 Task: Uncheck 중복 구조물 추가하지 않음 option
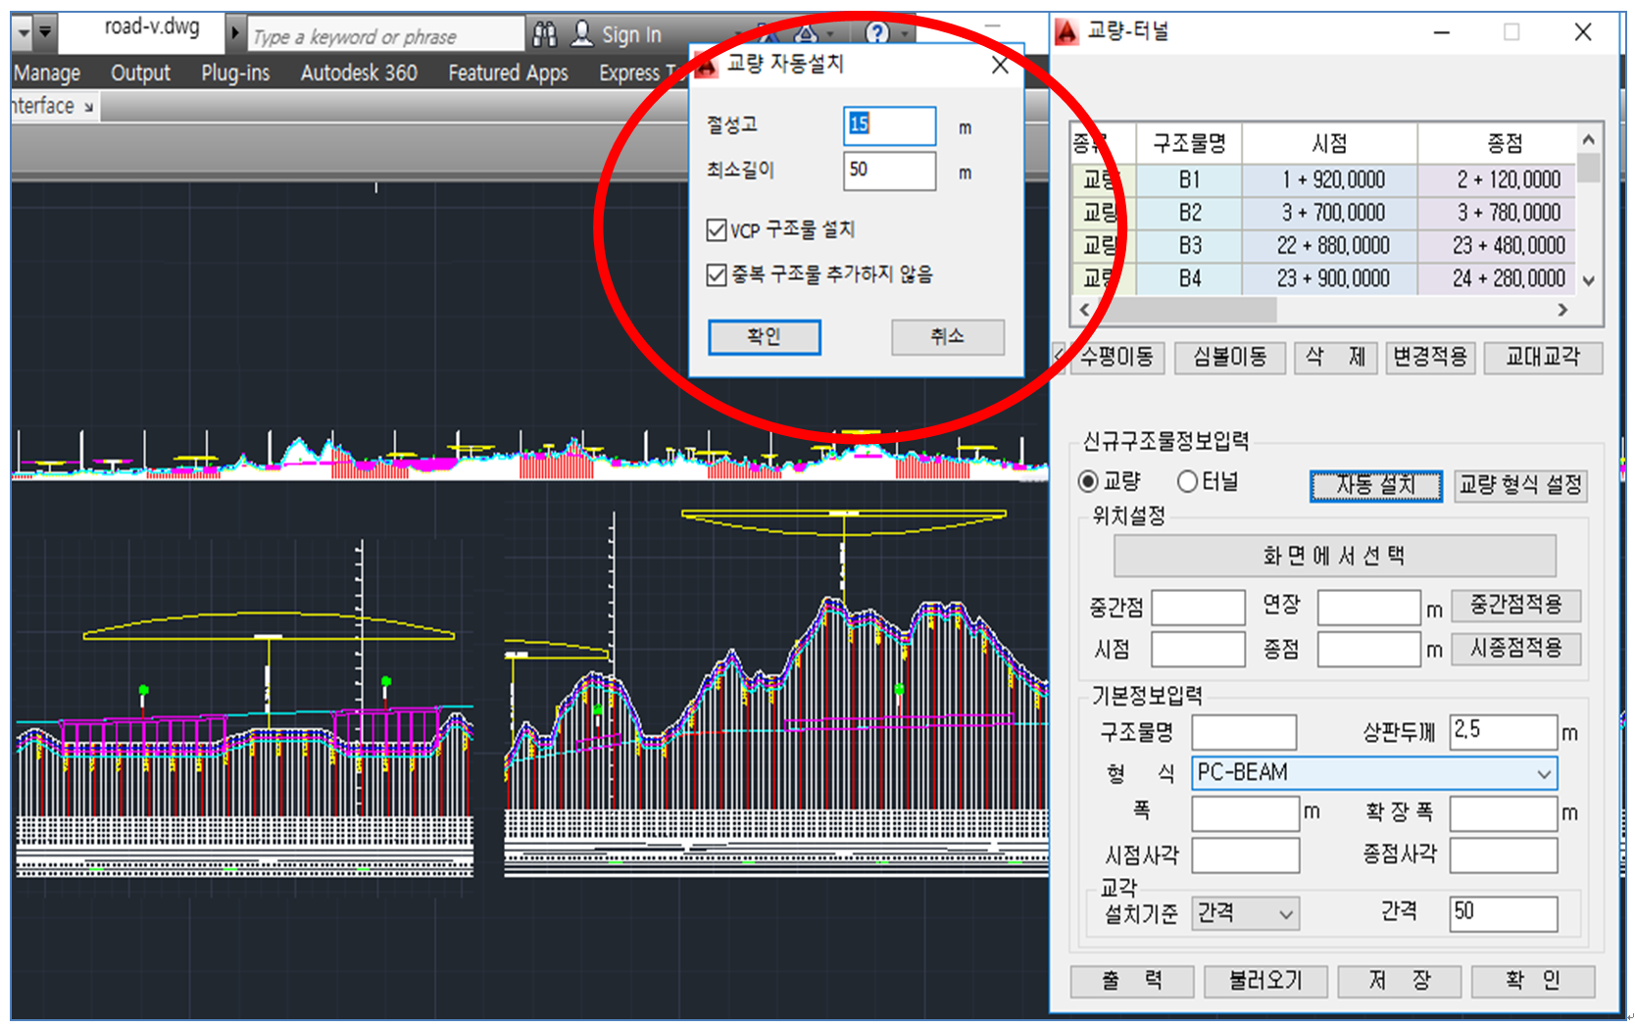tap(717, 274)
